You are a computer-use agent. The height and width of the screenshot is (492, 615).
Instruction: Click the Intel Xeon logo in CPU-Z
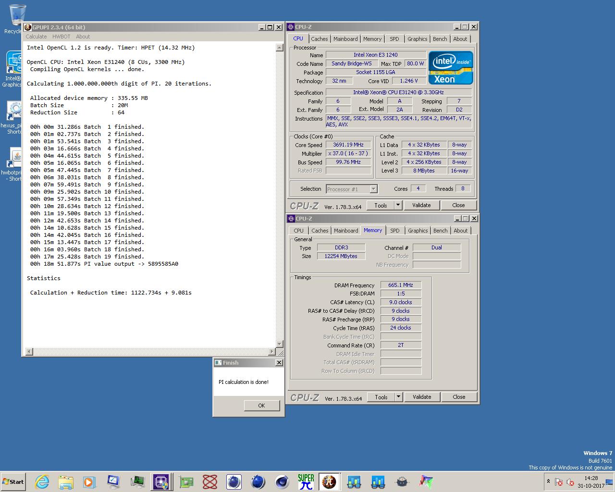click(451, 68)
